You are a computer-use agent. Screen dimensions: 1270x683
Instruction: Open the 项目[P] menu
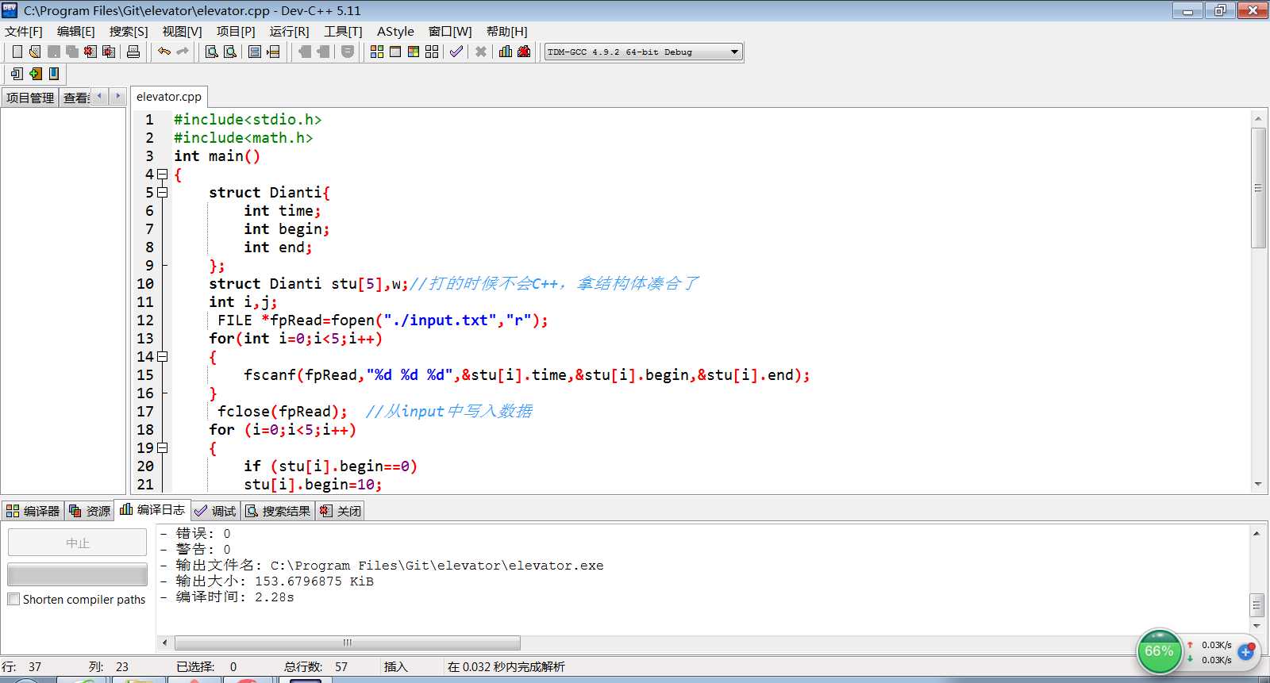point(236,32)
